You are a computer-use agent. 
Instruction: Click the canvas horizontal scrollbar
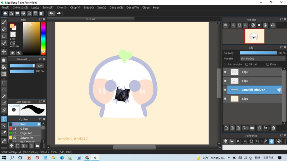(x=134, y=147)
